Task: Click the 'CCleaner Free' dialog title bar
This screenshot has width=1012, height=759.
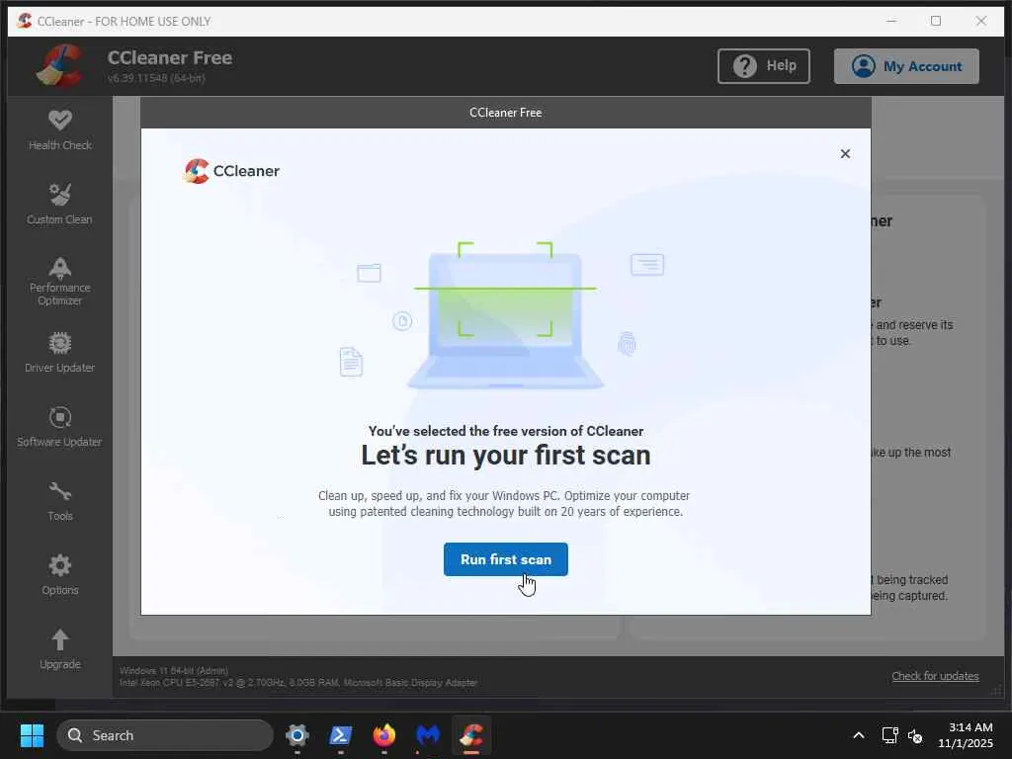Action: coord(505,113)
